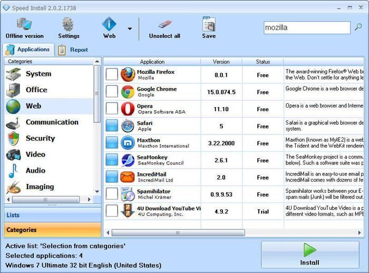This screenshot has width=369, height=273.
Task: Open the Applications tab
Action: tap(28, 50)
